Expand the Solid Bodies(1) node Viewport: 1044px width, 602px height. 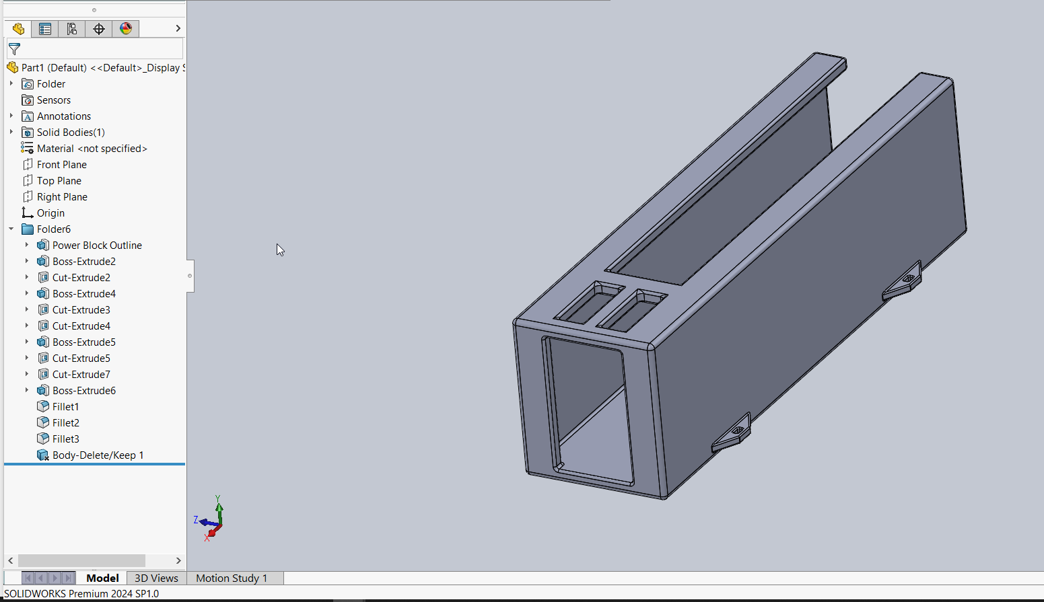click(x=11, y=133)
